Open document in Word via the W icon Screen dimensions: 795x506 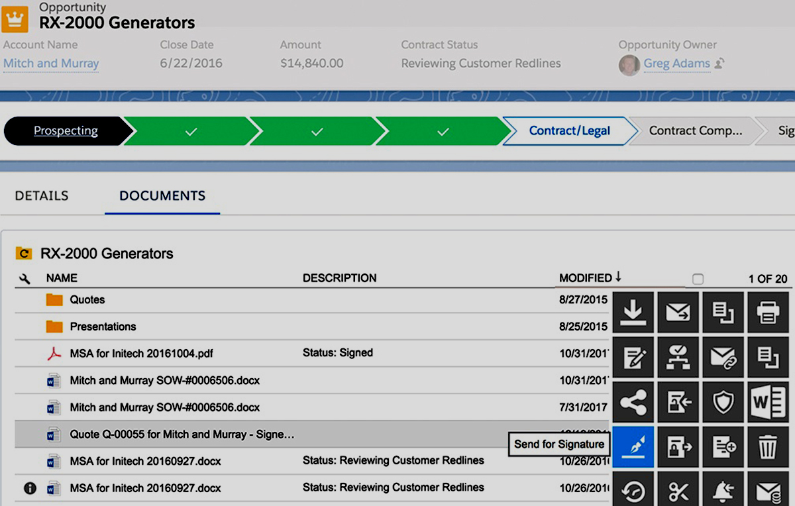[768, 402]
